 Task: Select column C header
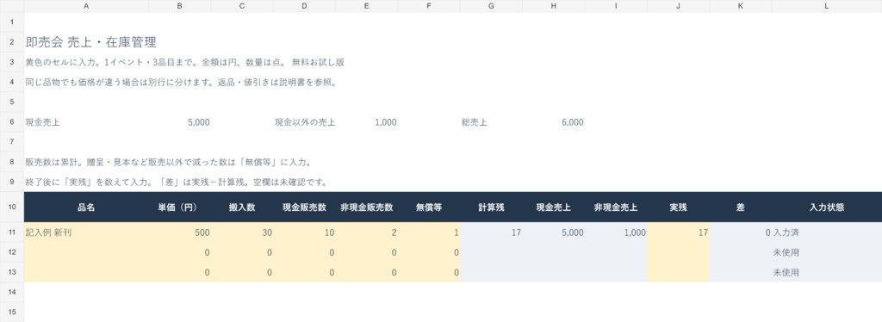pos(242,6)
